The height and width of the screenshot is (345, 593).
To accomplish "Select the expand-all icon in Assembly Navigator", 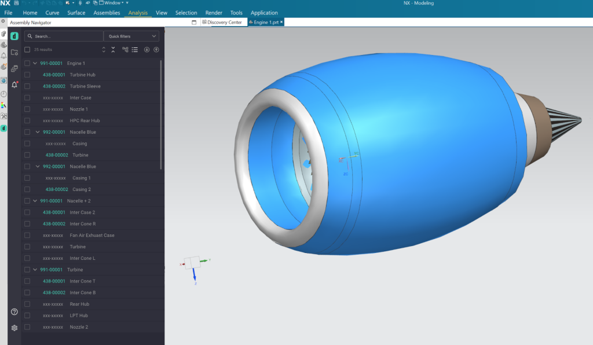I will [x=104, y=50].
